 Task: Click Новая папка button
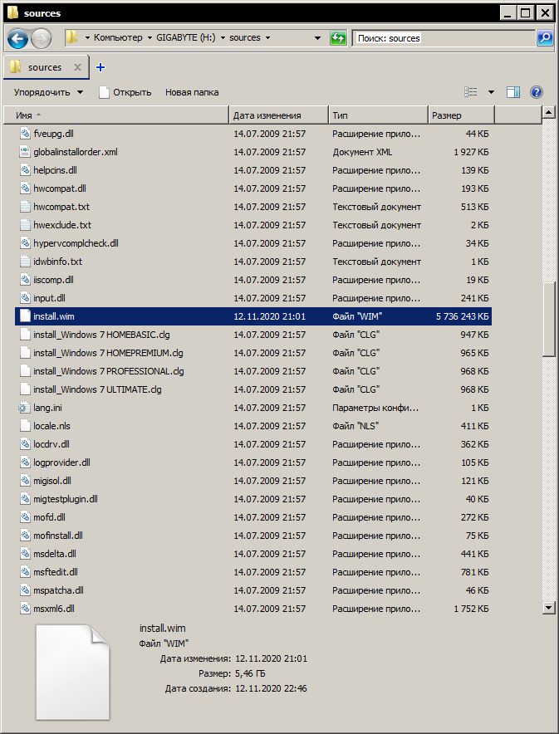click(192, 92)
